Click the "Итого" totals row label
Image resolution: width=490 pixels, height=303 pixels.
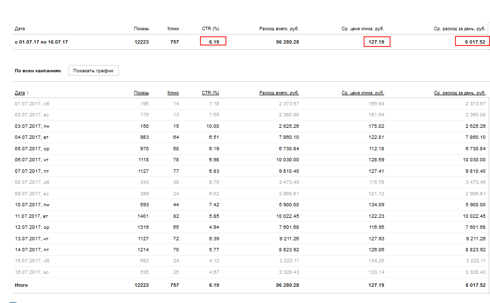(22, 285)
